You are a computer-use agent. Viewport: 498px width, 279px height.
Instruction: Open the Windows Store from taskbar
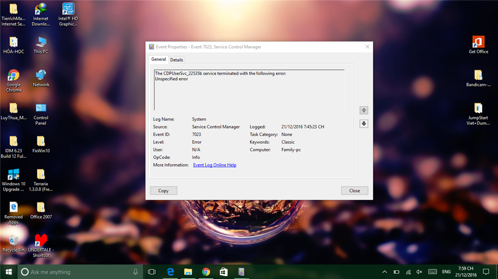(224, 272)
